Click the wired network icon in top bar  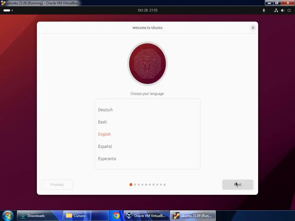point(276,10)
